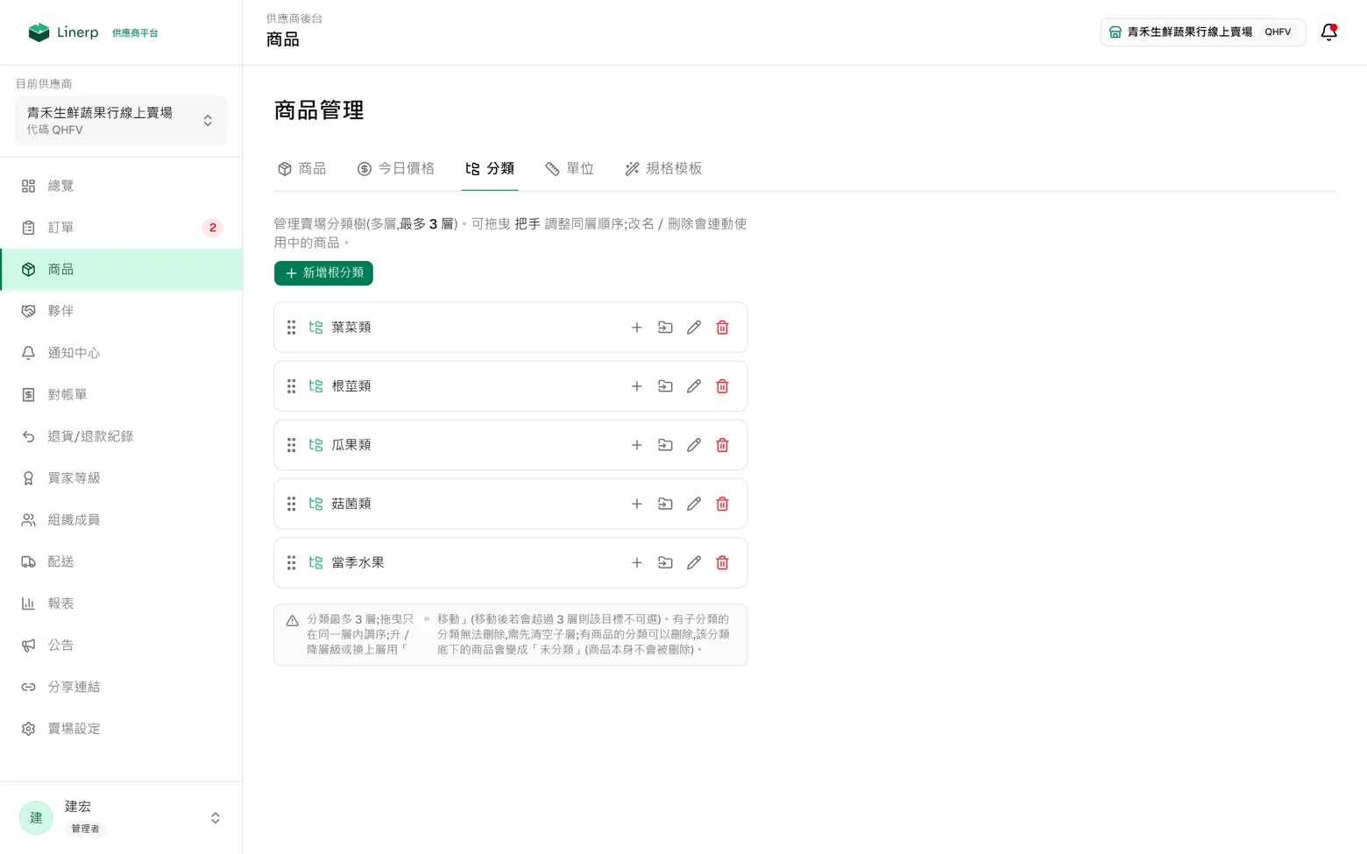Open 夥伴 in the sidebar
The image size is (1367, 854).
(121, 311)
